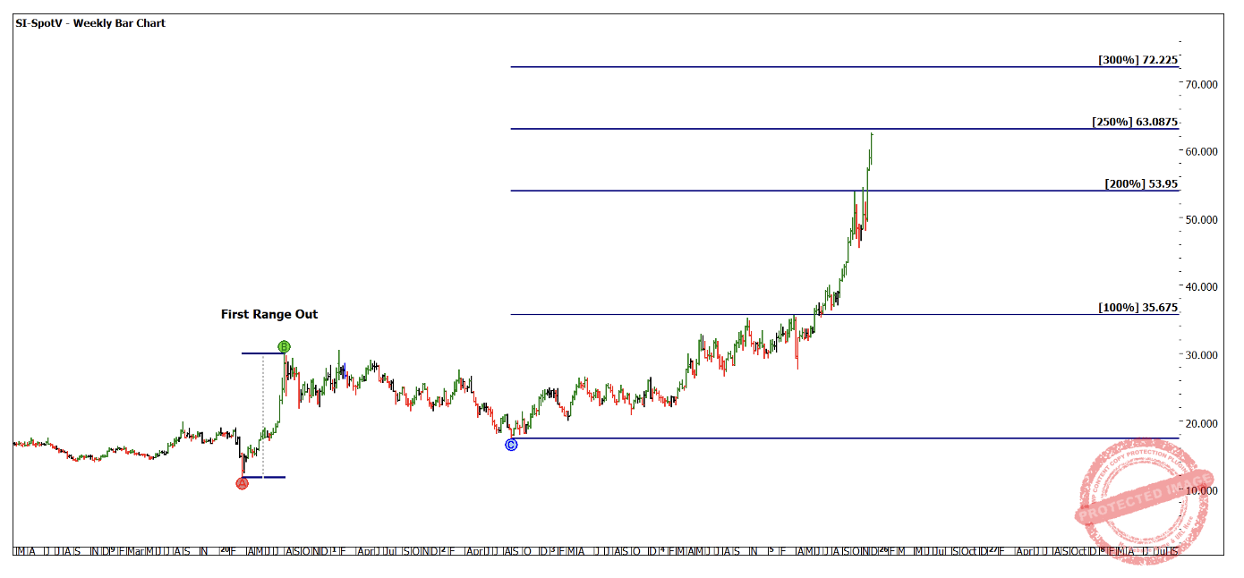Select the [250%] 63.0875 level label
Screen dimensions: 1244x578
tap(1134, 122)
